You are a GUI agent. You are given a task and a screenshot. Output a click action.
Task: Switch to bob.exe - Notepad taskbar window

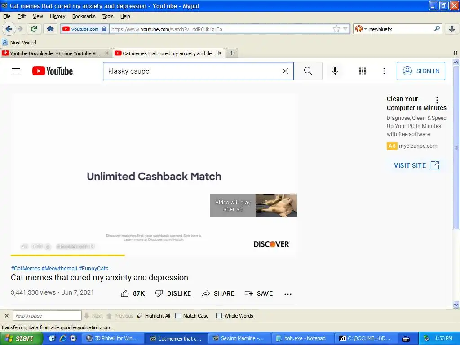tap(302, 338)
